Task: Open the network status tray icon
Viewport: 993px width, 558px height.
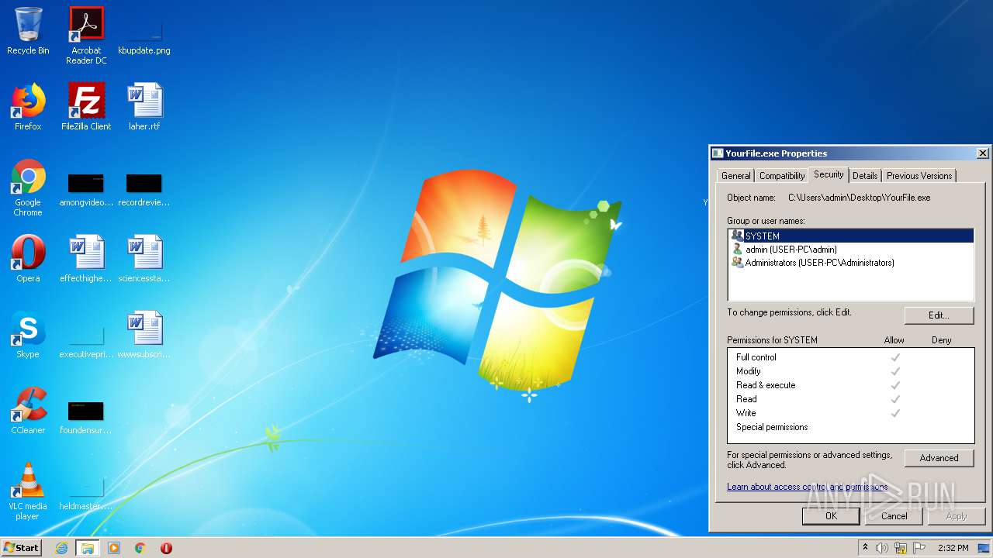Action: [x=901, y=548]
